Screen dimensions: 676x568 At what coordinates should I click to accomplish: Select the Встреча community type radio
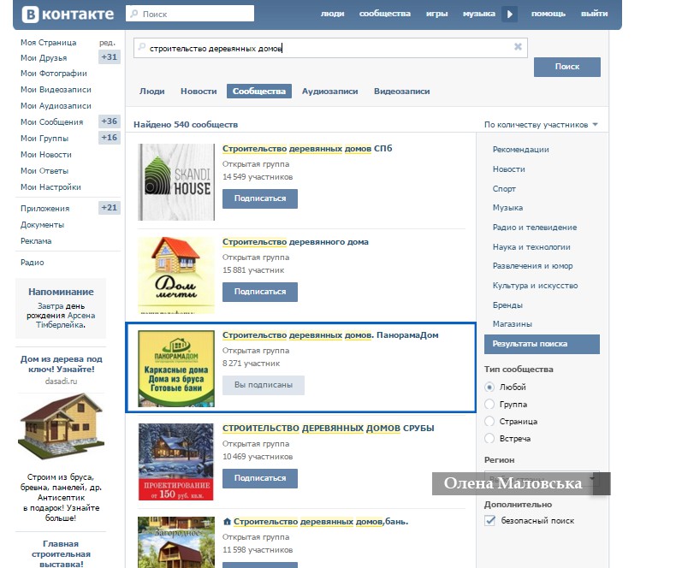489,438
